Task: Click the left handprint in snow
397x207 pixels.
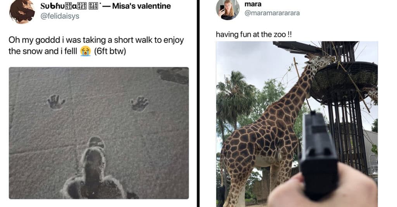Action: coord(56,102)
